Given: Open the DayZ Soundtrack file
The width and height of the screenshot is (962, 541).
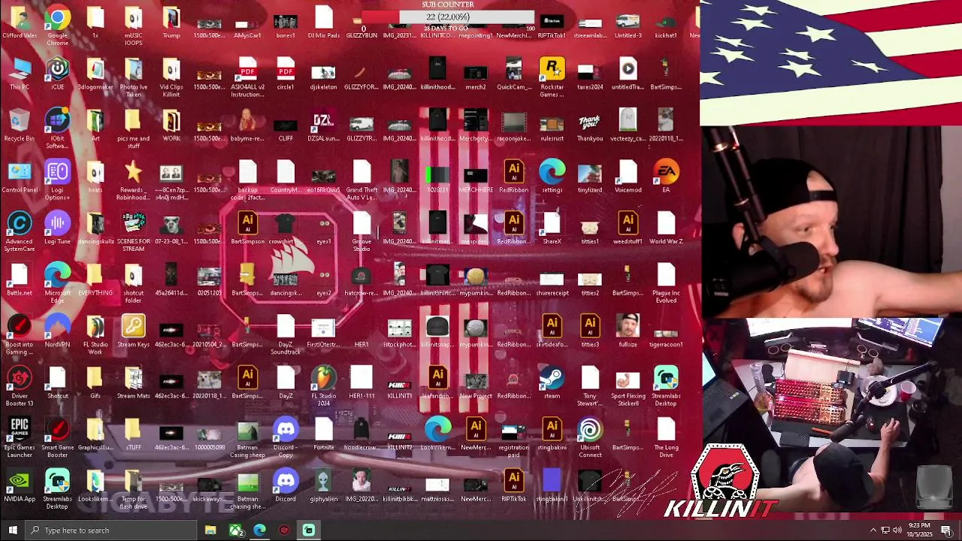Looking at the screenshot, I should coord(286,334).
